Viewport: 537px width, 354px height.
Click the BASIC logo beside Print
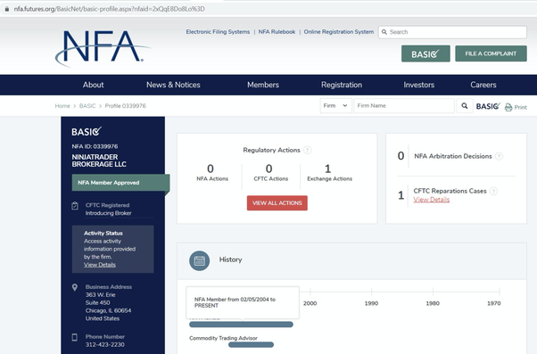tap(488, 106)
